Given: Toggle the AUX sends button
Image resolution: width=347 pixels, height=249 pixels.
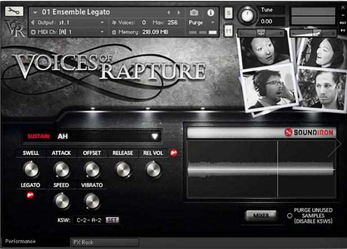Looking at the screenshot, I should (x=343, y=23).
